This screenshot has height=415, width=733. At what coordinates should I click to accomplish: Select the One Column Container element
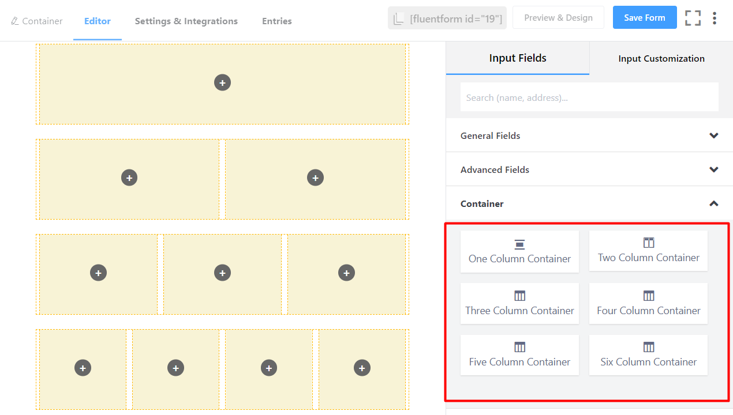point(519,251)
